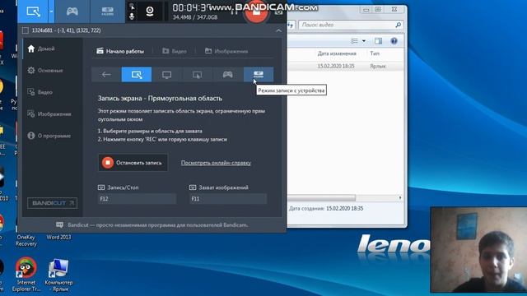Open the Изображения sidebar section
The image size is (527, 296).
coord(49,114)
